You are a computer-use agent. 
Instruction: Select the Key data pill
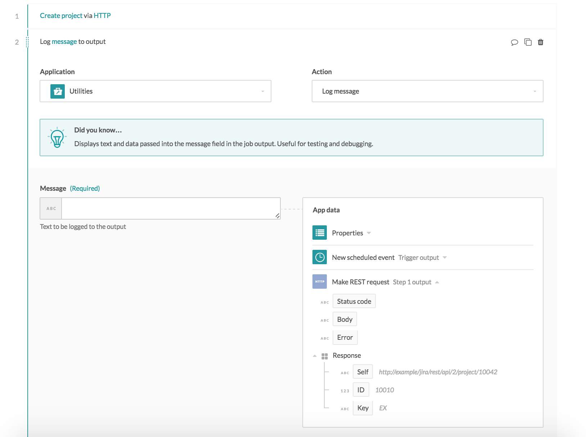(x=362, y=408)
